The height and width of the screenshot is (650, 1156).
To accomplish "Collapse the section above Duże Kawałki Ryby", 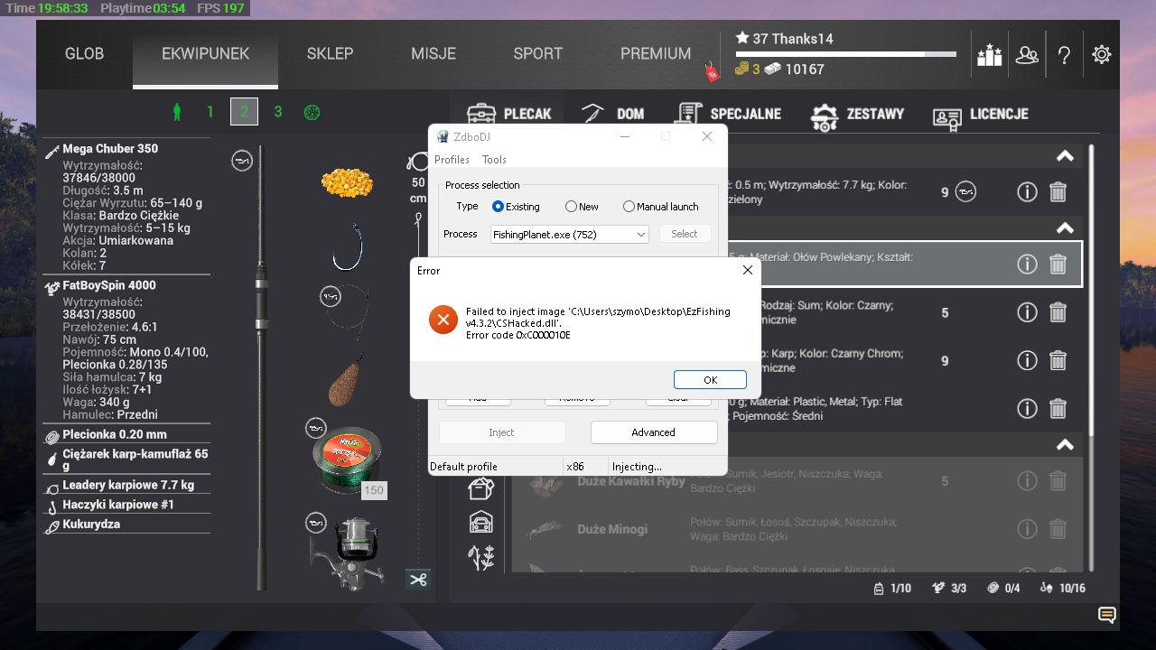I will point(1066,444).
